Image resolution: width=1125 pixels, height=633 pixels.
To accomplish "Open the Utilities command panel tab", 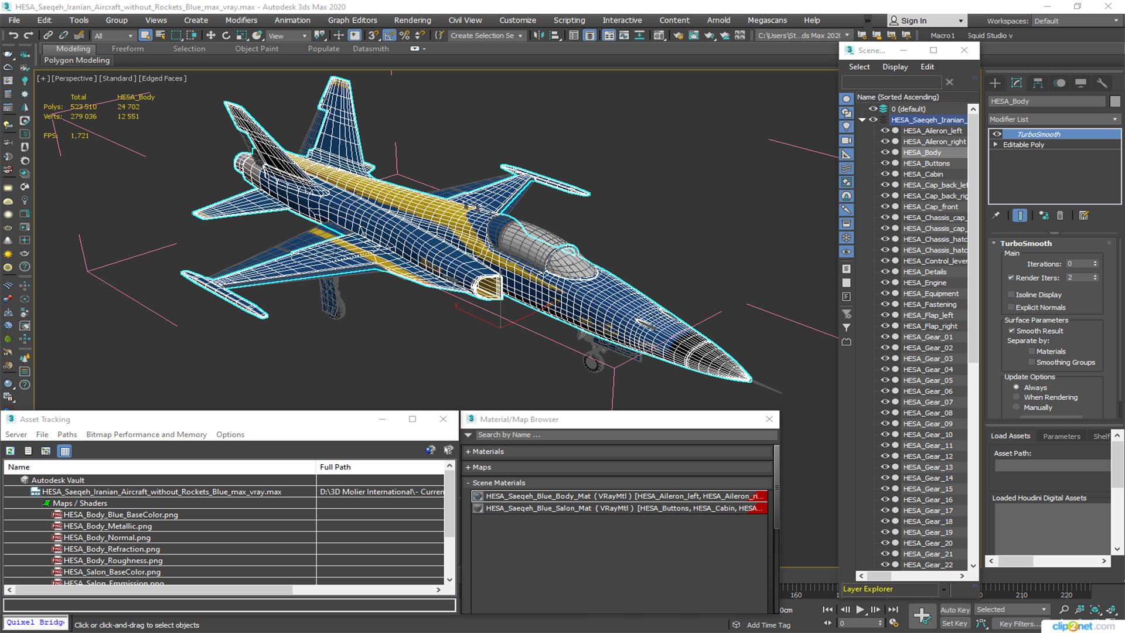I will (x=1102, y=83).
